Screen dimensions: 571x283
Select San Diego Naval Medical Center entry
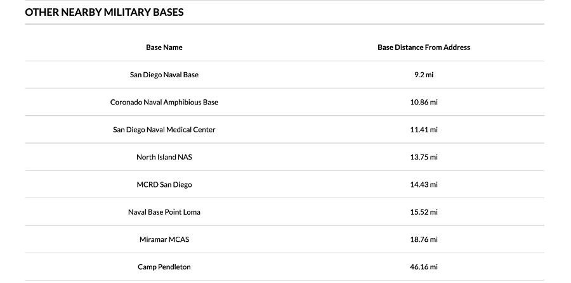tap(164, 130)
